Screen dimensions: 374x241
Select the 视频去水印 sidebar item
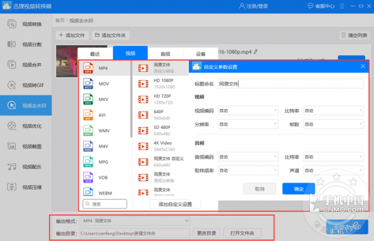click(x=26, y=105)
